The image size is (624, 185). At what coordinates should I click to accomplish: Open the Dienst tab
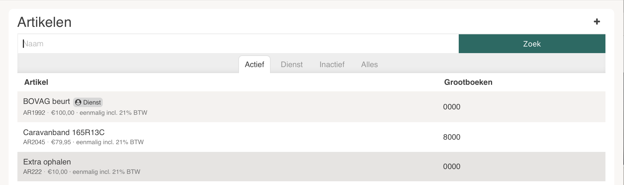tap(291, 65)
